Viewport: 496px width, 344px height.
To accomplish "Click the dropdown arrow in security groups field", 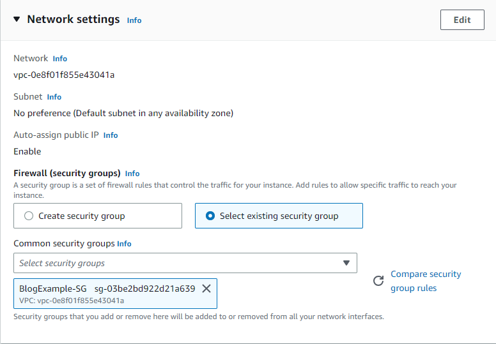I will [x=346, y=263].
